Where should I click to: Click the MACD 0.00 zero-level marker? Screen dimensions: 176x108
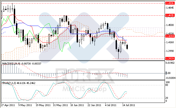(168, 73)
